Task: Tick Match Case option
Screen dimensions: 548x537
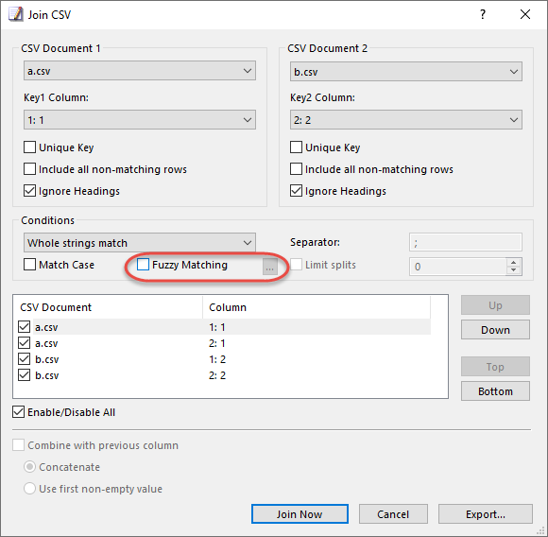Action: (29, 265)
